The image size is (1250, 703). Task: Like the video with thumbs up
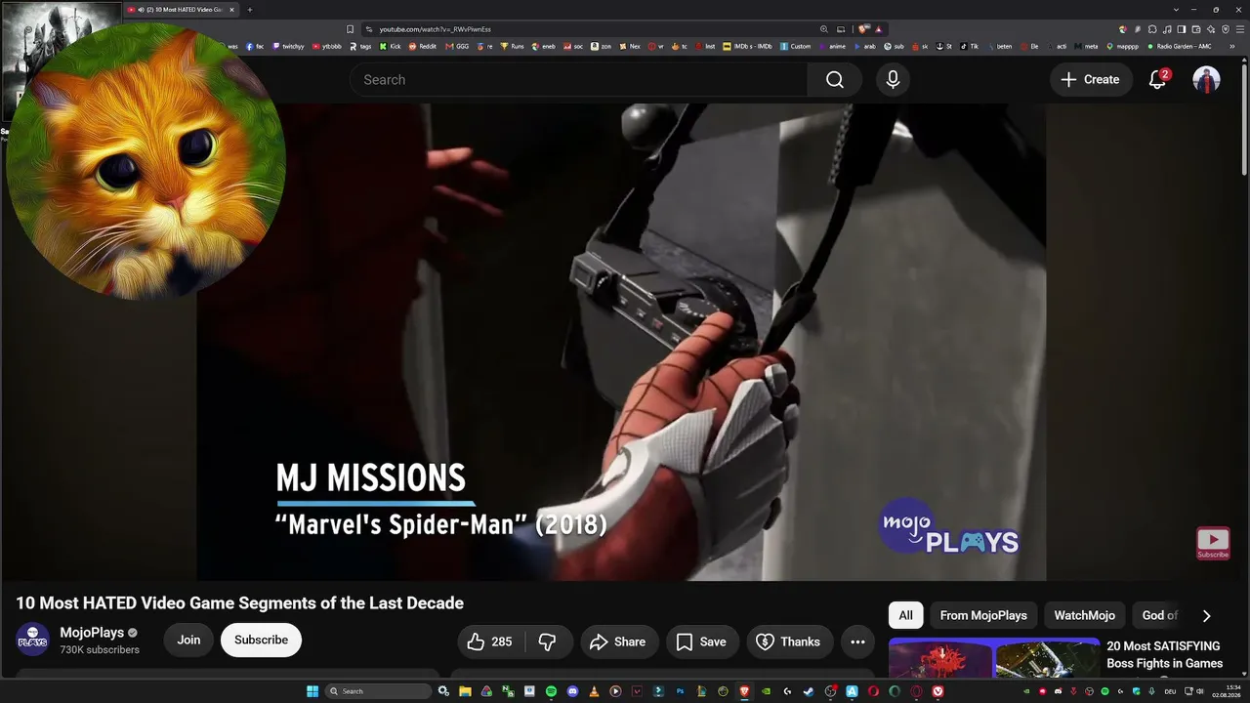490,641
